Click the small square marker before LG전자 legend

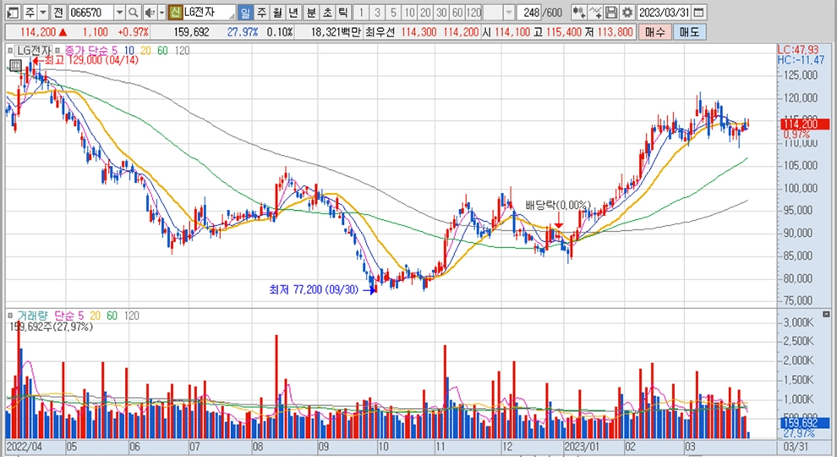pyautogui.click(x=10, y=51)
